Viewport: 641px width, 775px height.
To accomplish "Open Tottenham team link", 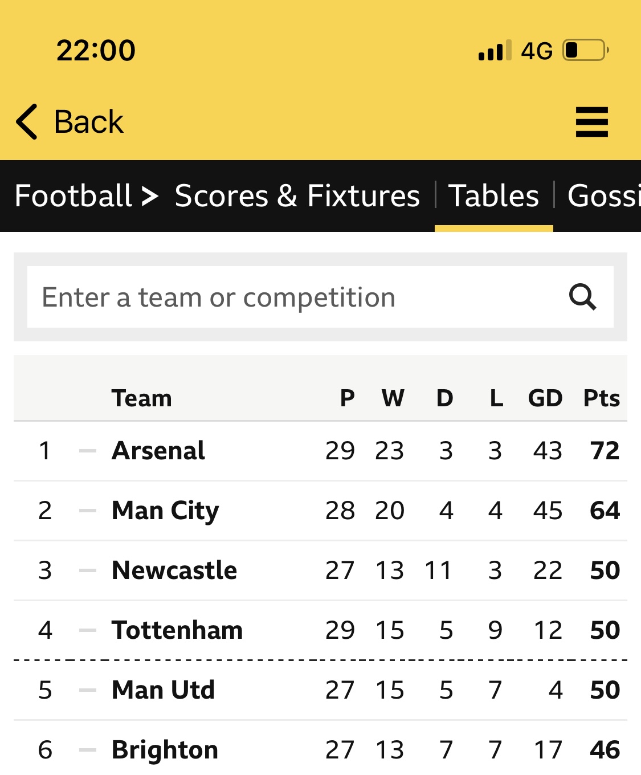I will (x=177, y=630).
